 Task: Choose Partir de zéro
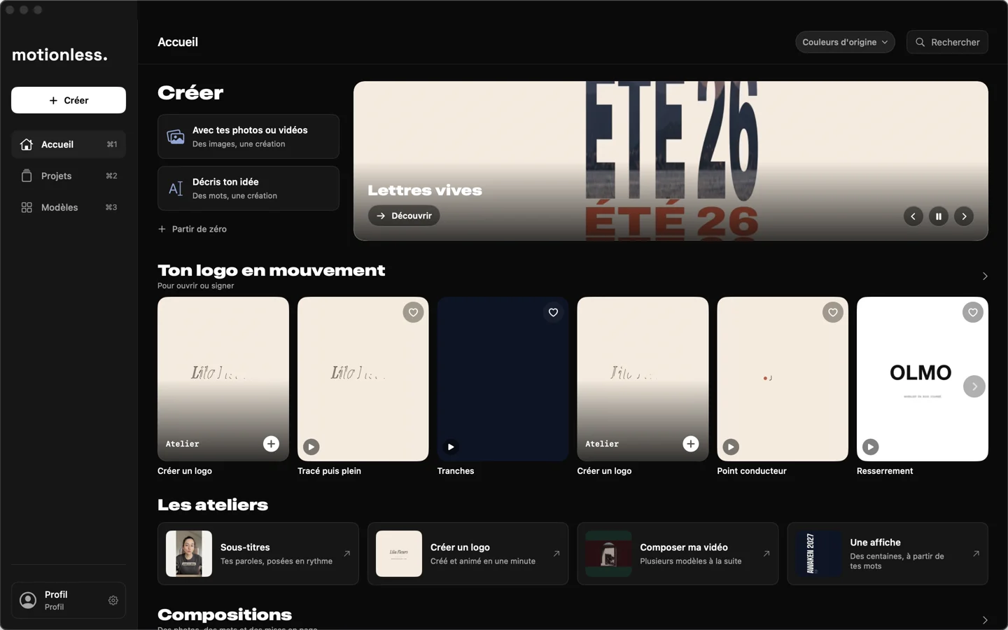point(192,229)
